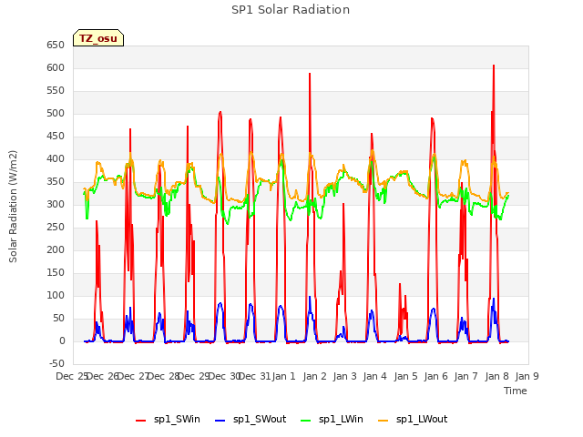This screenshot has height=437, width=583.
Task: Click the Jan 9 x-axis tick label
Action: 527,376
